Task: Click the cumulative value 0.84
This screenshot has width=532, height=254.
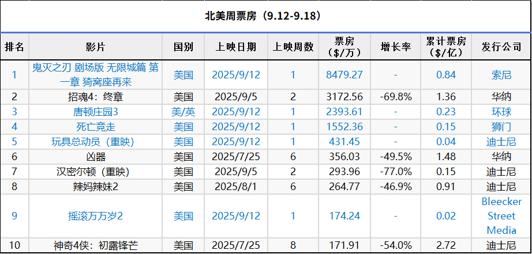Action: point(446,75)
